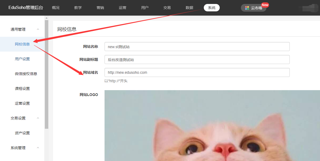Select the 系统 top menu

pos(212,8)
